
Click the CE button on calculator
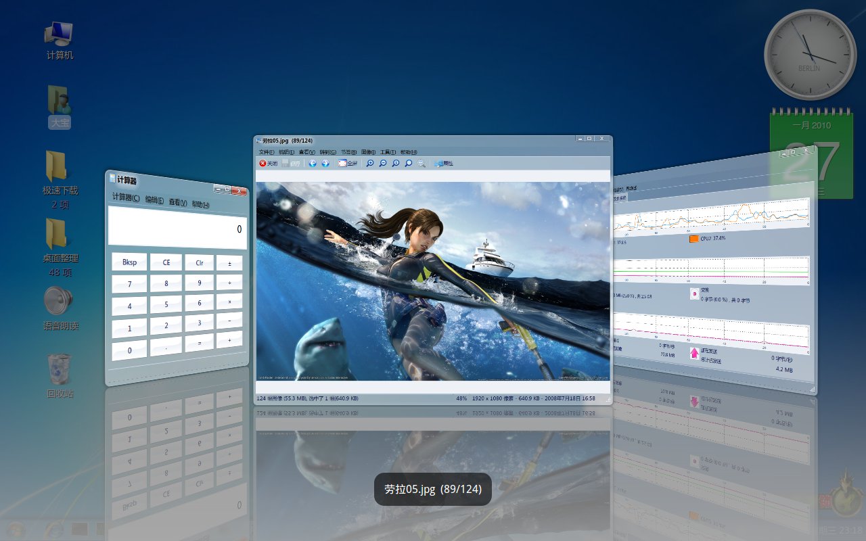click(166, 262)
